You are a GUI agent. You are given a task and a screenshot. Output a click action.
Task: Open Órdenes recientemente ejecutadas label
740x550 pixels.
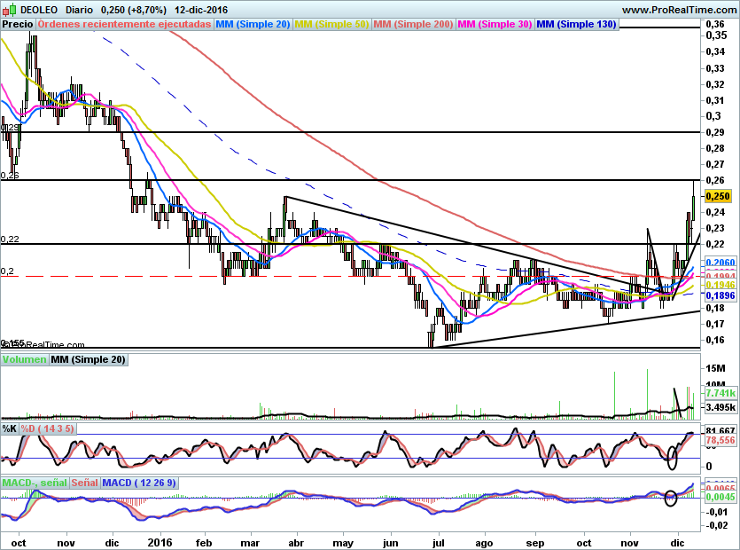(x=125, y=24)
